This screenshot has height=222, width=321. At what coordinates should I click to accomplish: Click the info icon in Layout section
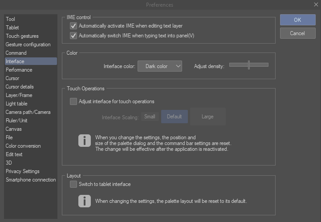85,201
